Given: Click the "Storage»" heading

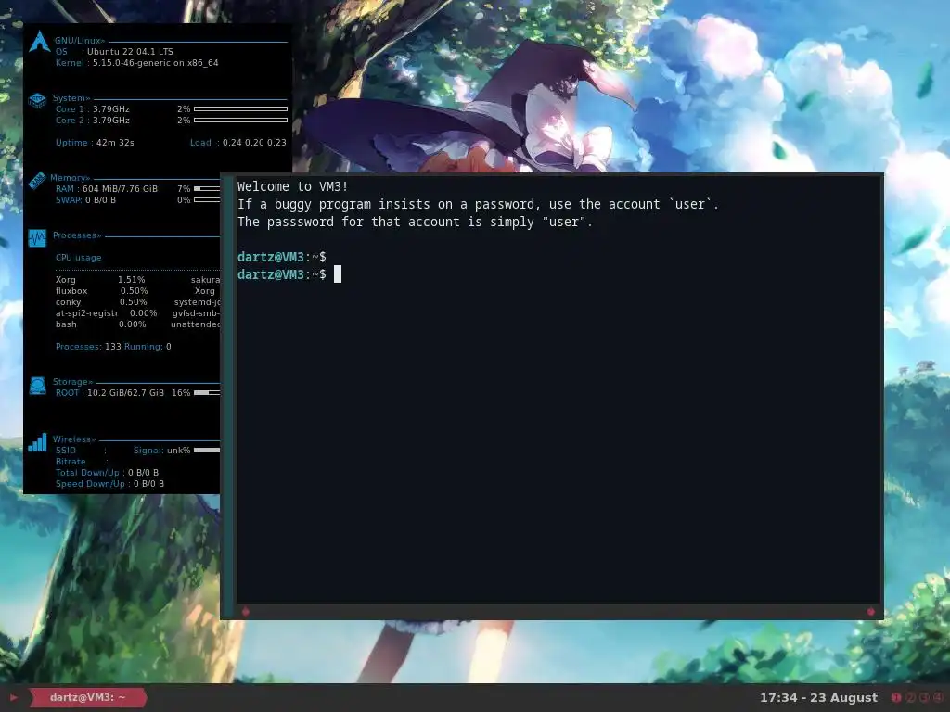Looking at the screenshot, I should pyautogui.click(x=72, y=382).
